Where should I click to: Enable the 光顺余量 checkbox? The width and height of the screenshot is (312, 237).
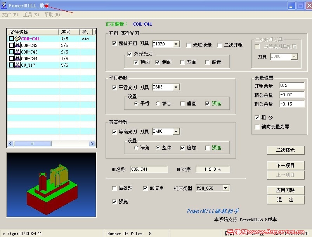coord(189,45)
